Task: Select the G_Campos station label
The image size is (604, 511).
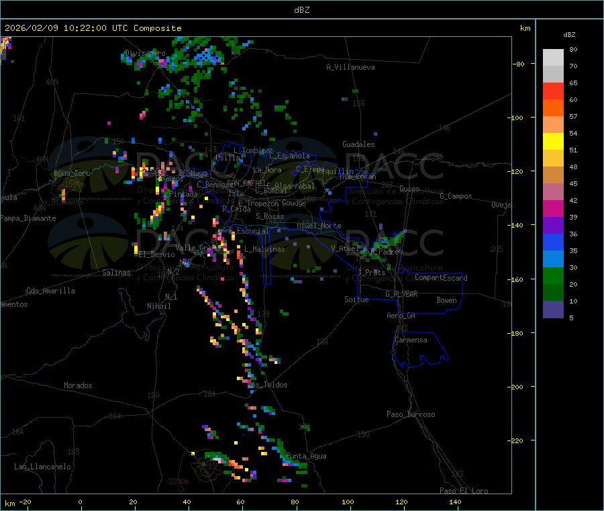Action: [x=456, y=196]
